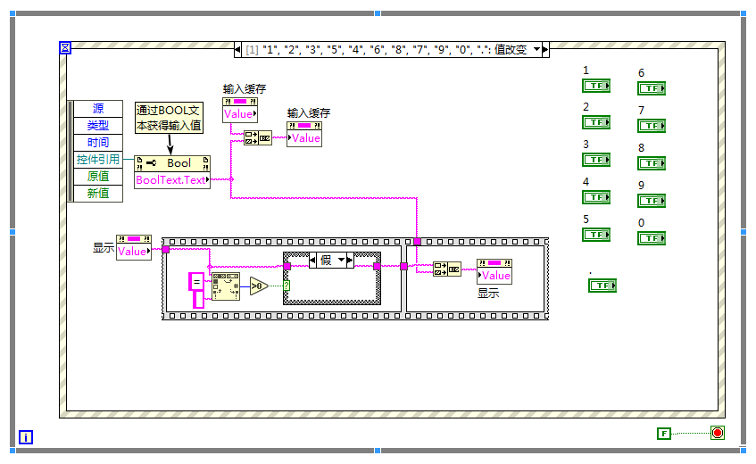Select event data node 原值
The image size is (756, 464).
(98, 177)
